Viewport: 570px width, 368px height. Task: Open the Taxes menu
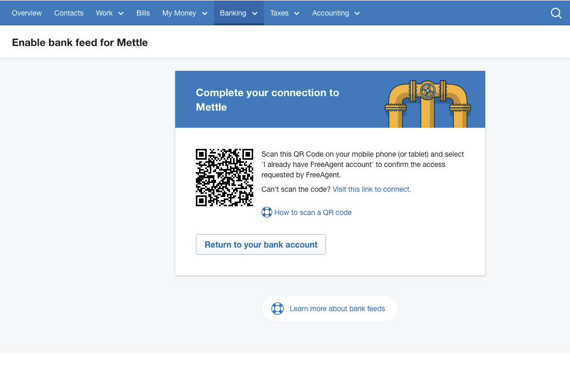pyautogui.click(x=280, y=13)
